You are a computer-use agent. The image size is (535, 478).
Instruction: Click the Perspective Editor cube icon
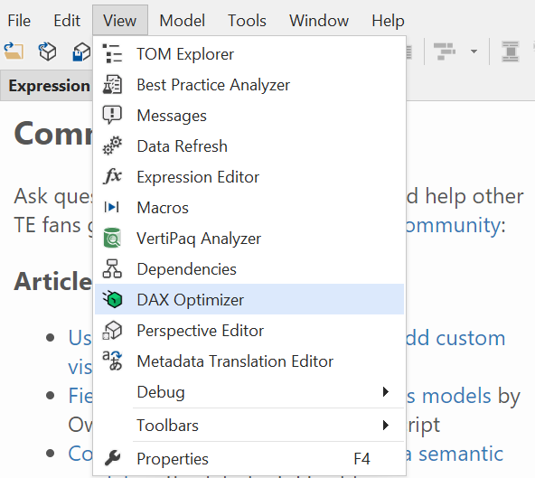click(x=112, y=330)
